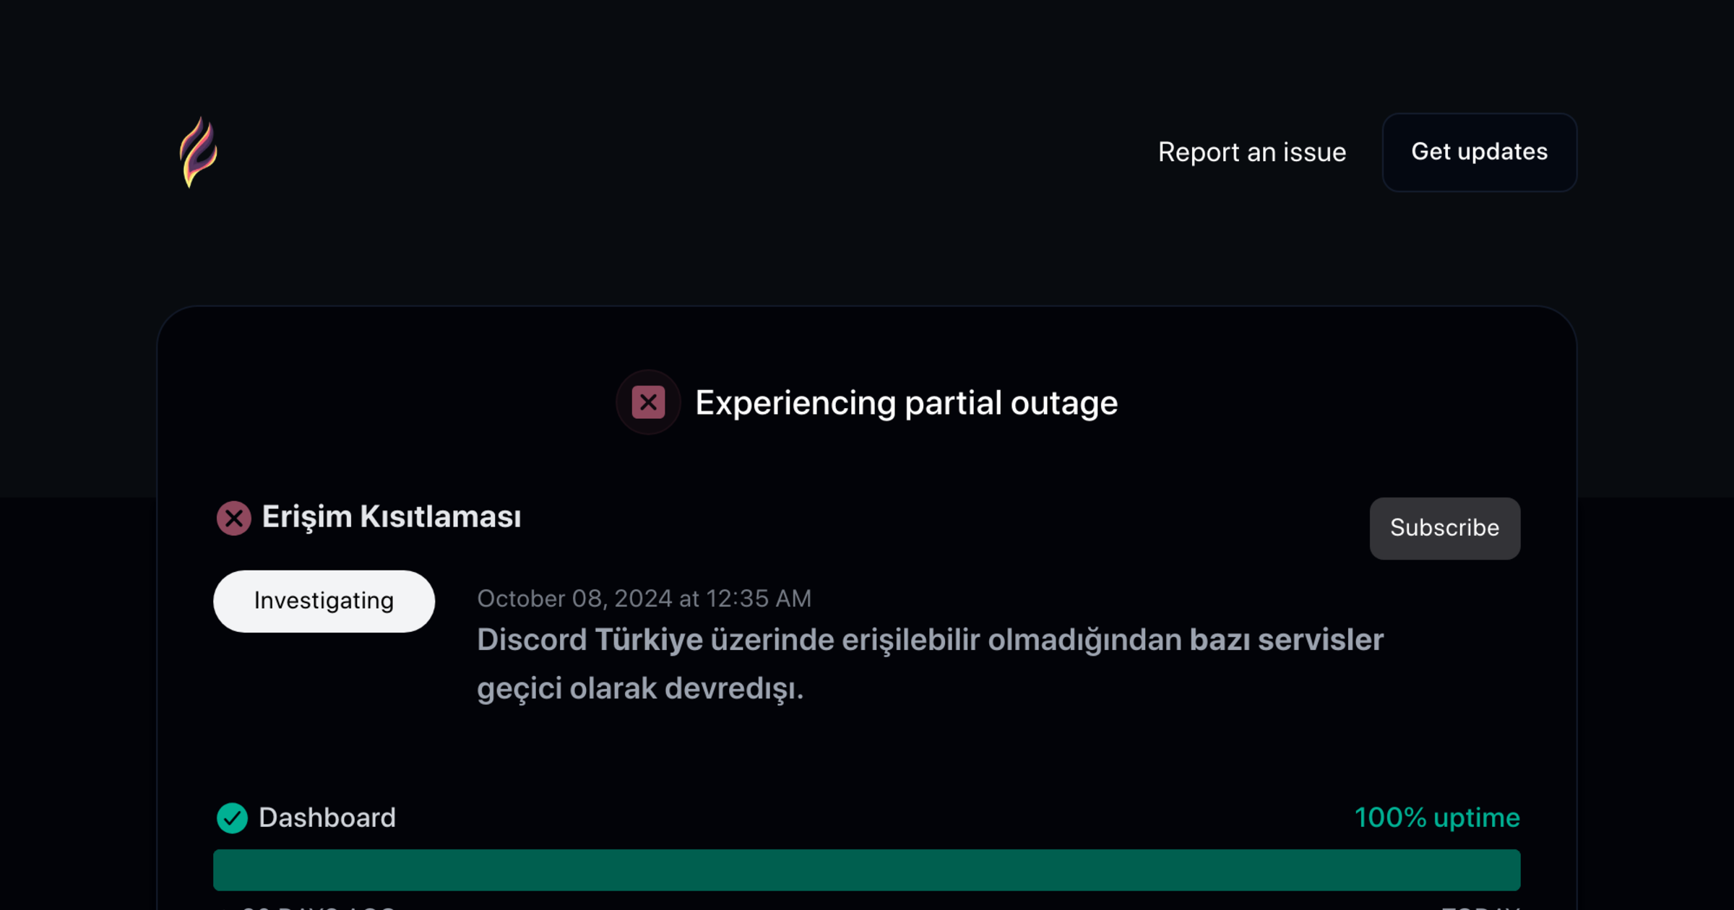Viewport: 1734px width, 910px height.
Task: Click 'Experiencing partial outage' heading
Action: coord(906,402)
